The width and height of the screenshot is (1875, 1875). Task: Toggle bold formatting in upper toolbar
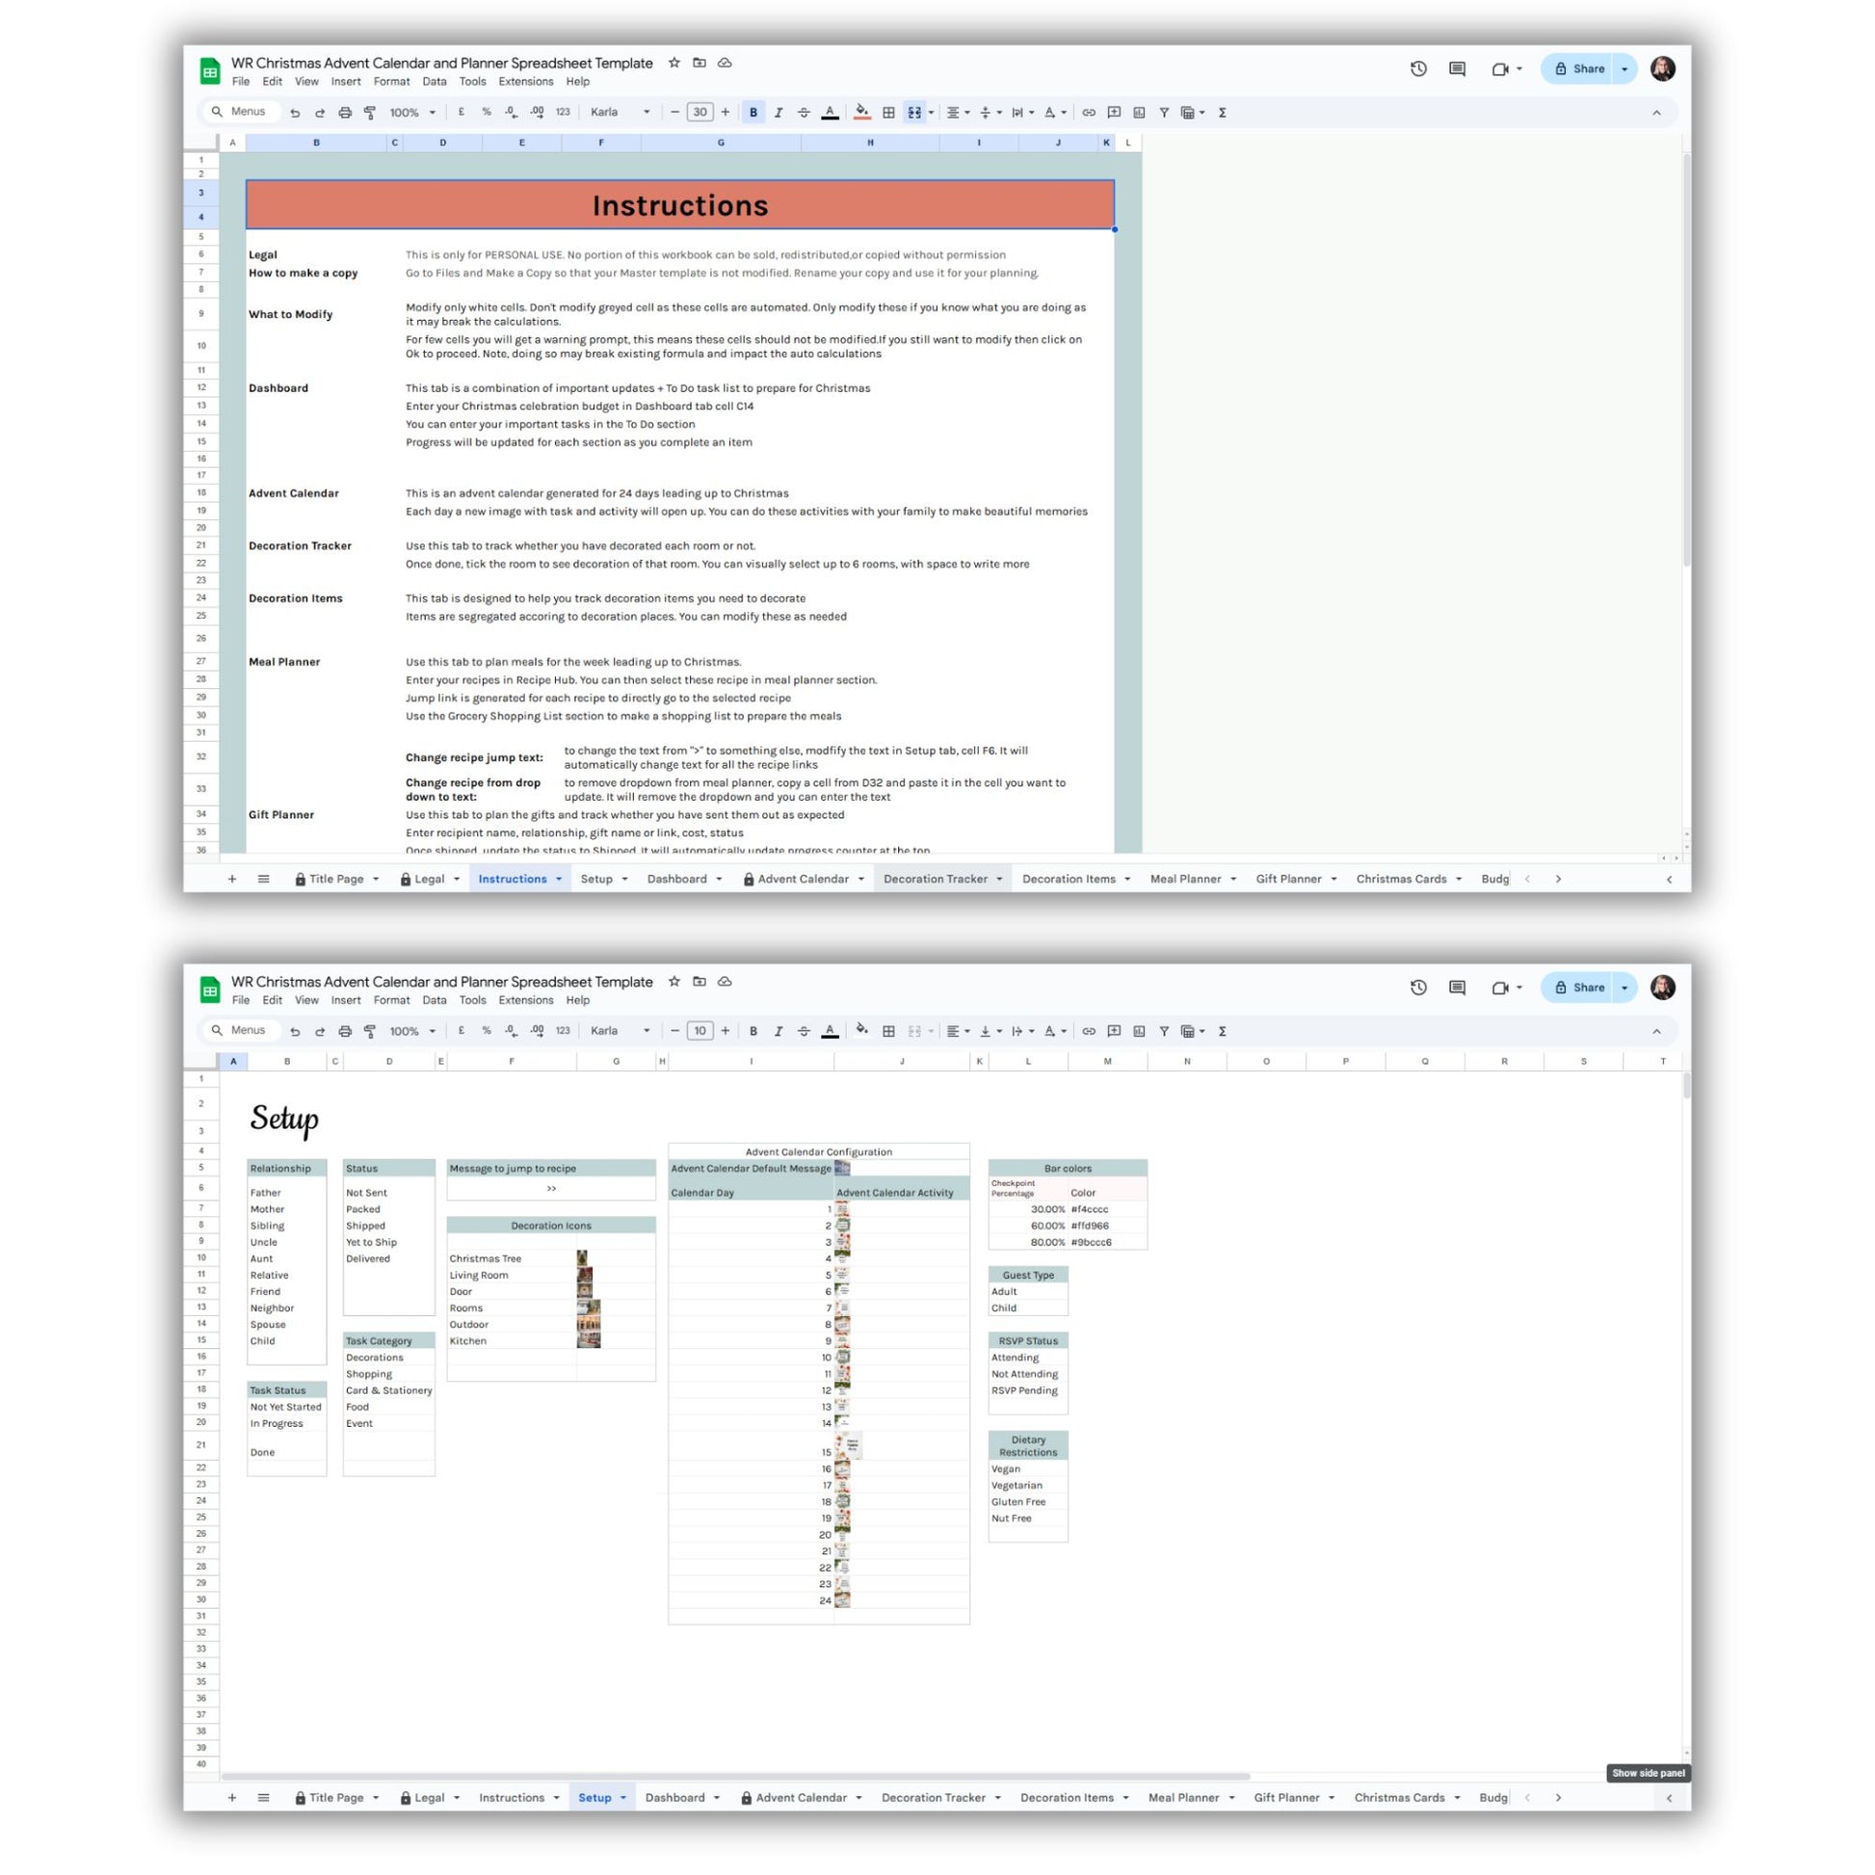[x=753, y=113]
